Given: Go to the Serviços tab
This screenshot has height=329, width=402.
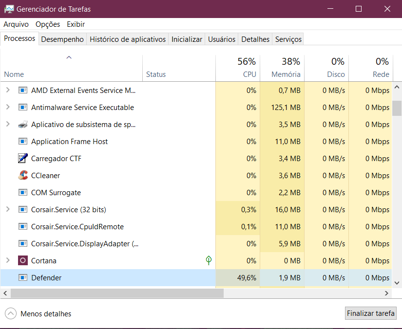Looking at the screenshot, I should (x=288, y=39).
